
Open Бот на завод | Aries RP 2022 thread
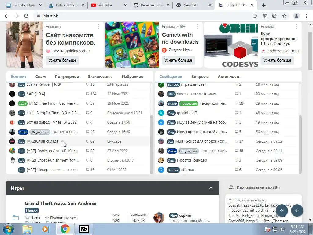pyautogui.click(x=52, y=122)
